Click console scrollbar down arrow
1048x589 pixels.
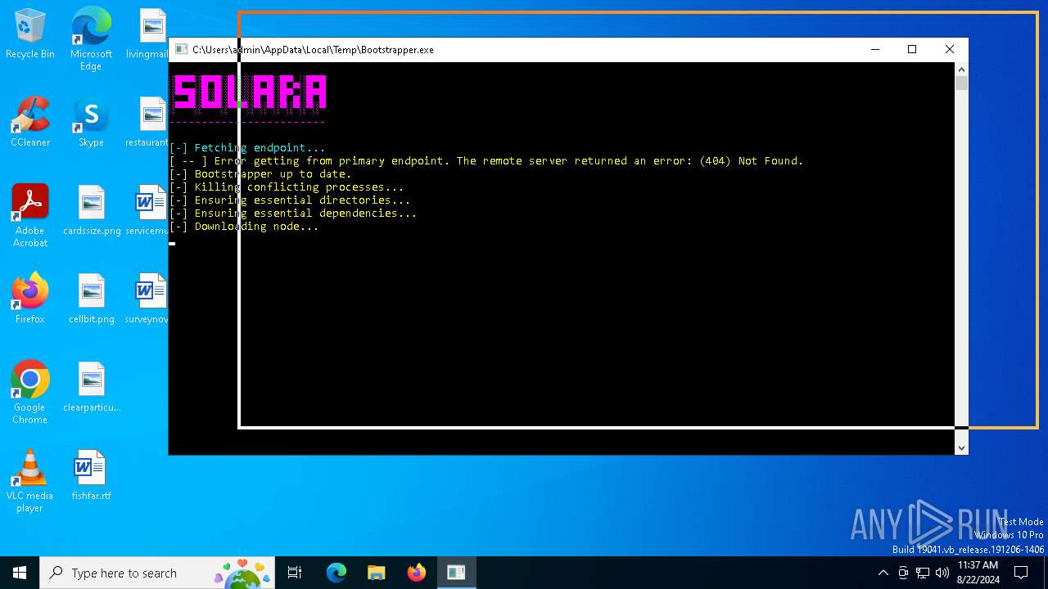coord(961,447)
